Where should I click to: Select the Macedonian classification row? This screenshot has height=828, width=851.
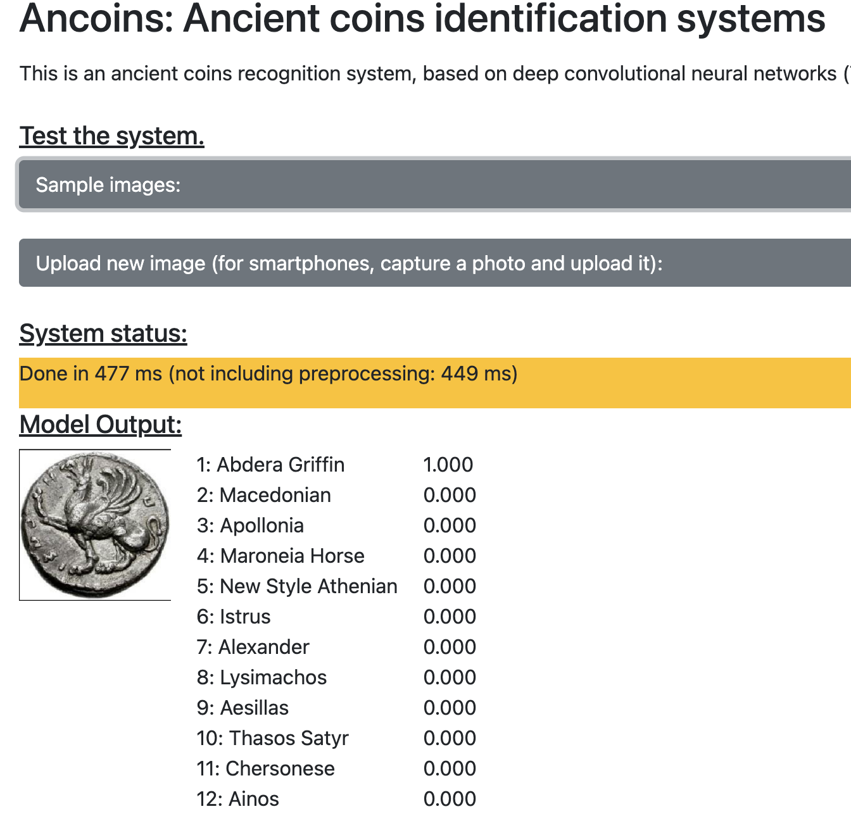[264, 494]
